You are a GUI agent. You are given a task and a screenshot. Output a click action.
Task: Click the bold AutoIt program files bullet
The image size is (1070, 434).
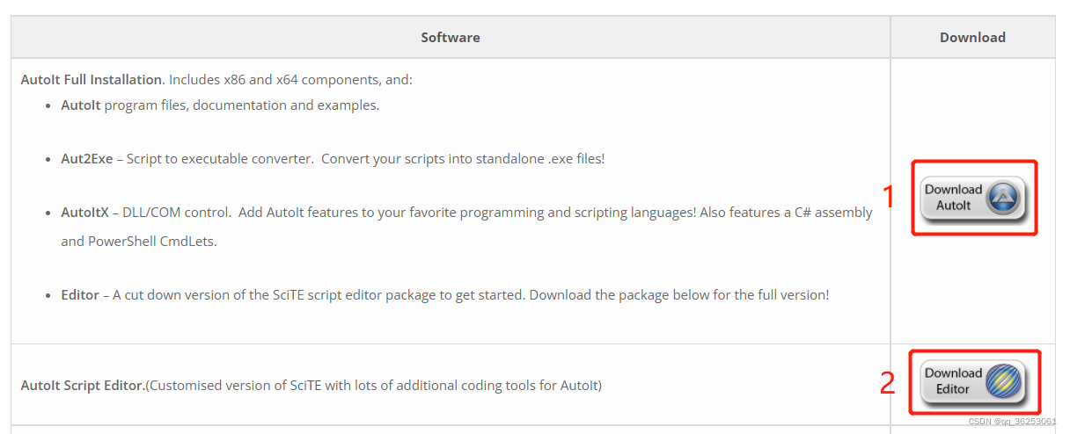[x=82, y=105]
